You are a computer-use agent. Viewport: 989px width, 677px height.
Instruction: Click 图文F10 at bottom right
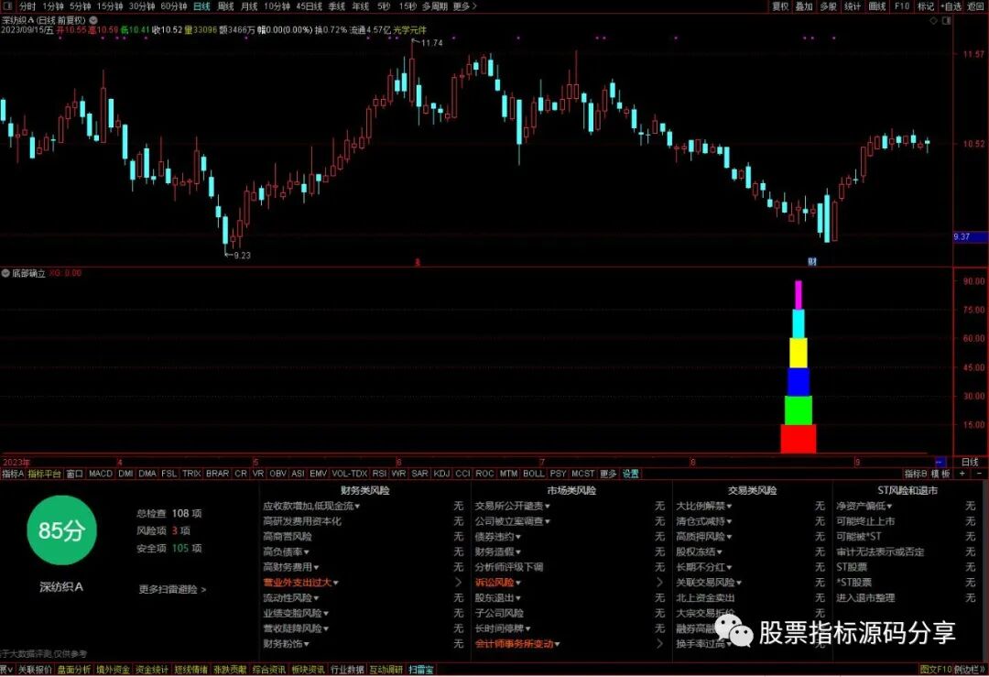coord(935,670)
